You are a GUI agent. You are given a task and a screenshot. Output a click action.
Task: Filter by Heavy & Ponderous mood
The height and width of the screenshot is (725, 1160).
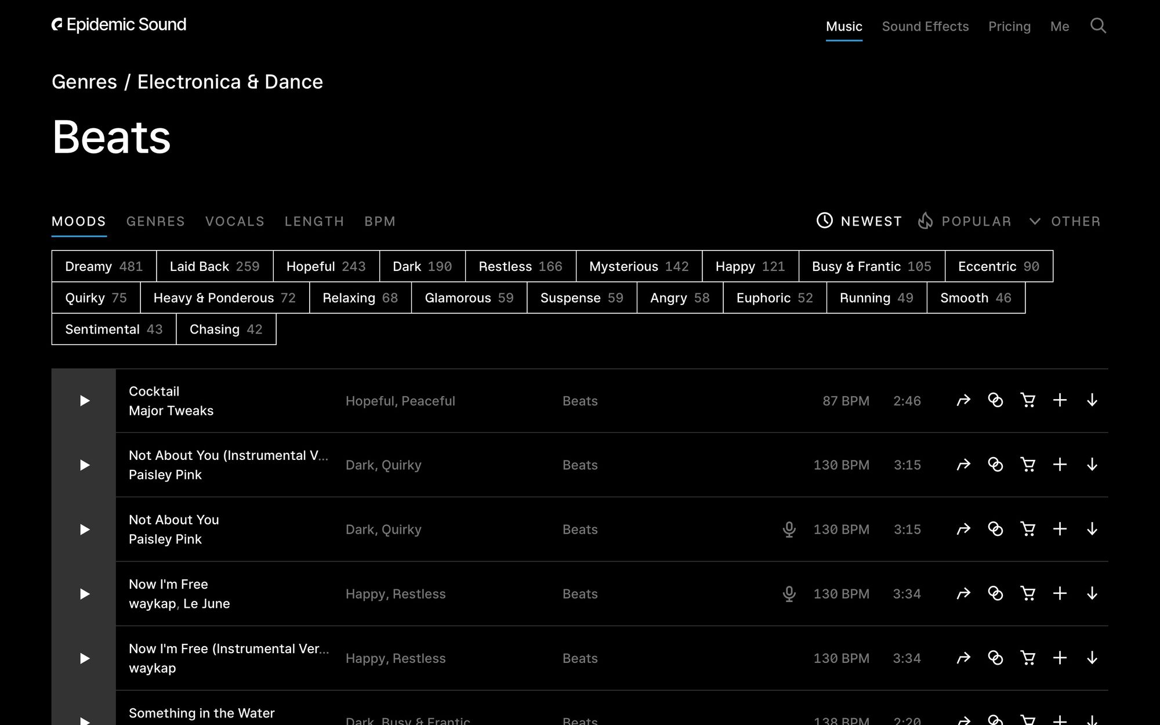(224, 298)
